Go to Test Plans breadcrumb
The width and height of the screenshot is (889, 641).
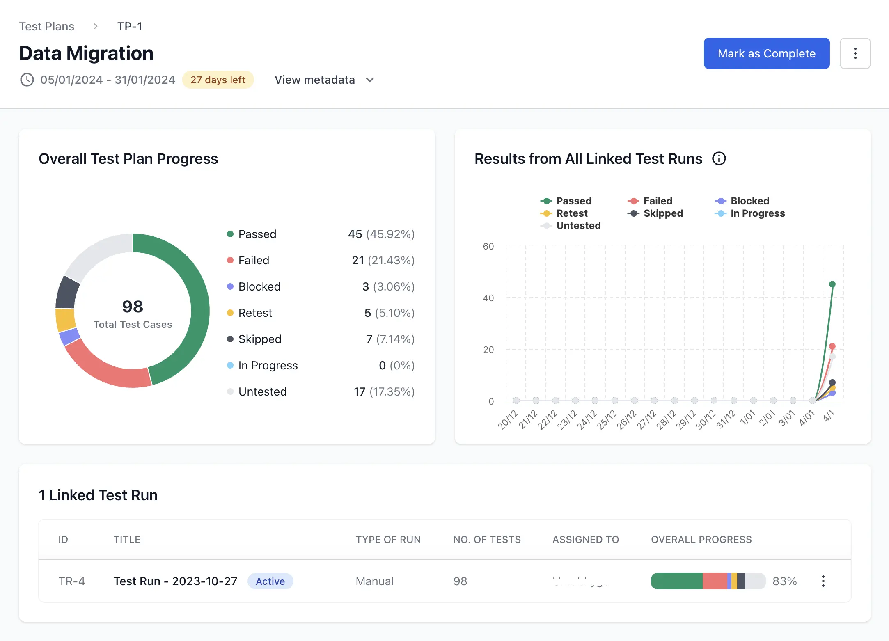point(46,26)
